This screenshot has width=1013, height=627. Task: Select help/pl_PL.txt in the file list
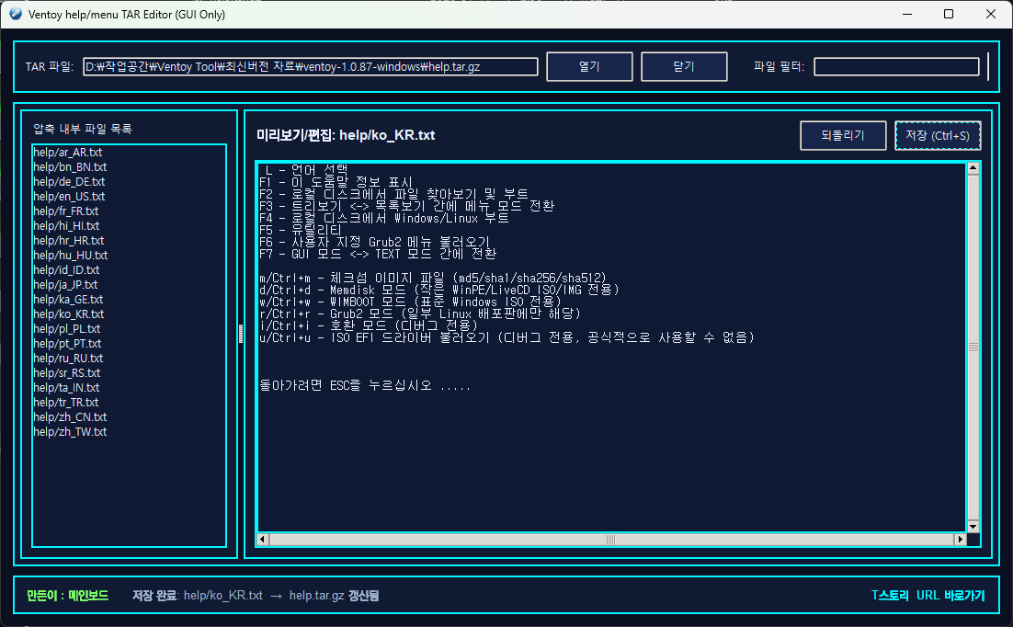point(66,329)
